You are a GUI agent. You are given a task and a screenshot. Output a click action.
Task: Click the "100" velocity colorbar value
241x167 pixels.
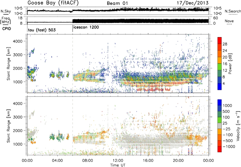[226, 117]
